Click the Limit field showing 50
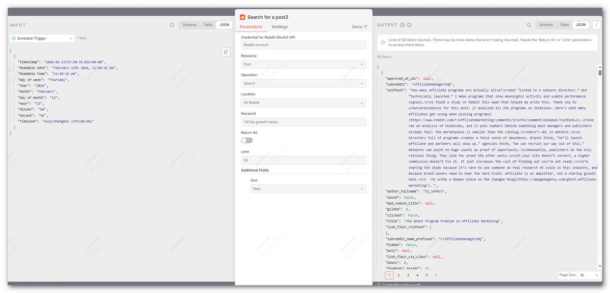610x293 pixels. (303, 160)
